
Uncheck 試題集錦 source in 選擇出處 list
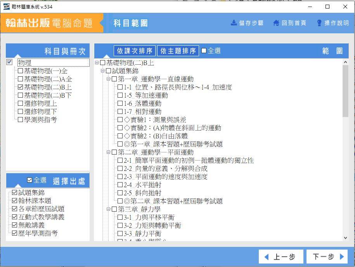14,192
